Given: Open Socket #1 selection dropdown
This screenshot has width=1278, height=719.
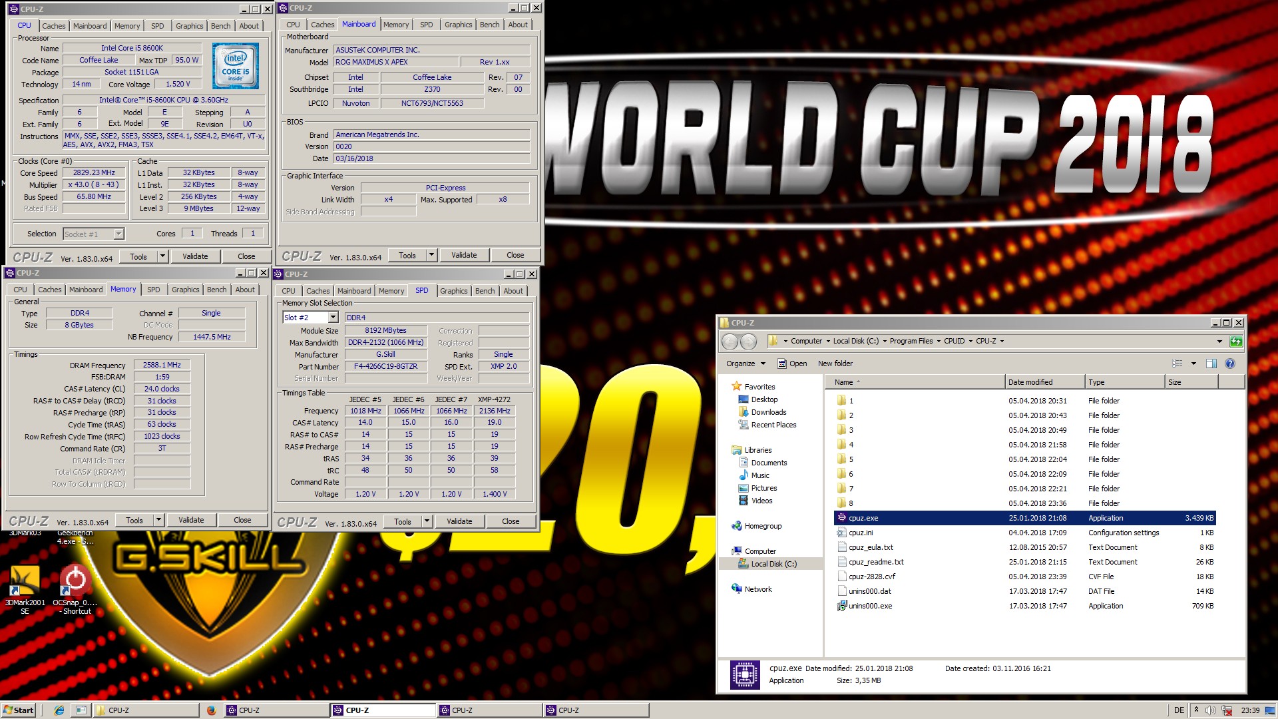Looking at the screenshot, I should [118, 234].
